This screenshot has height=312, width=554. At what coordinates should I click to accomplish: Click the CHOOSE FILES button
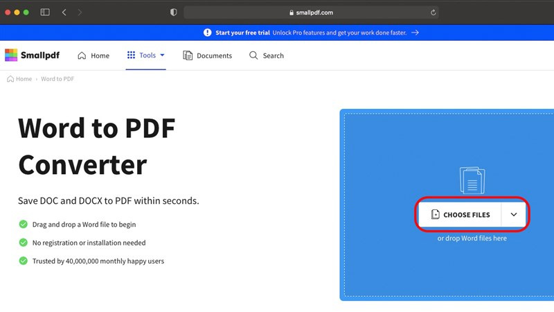(x=460, y=214)
